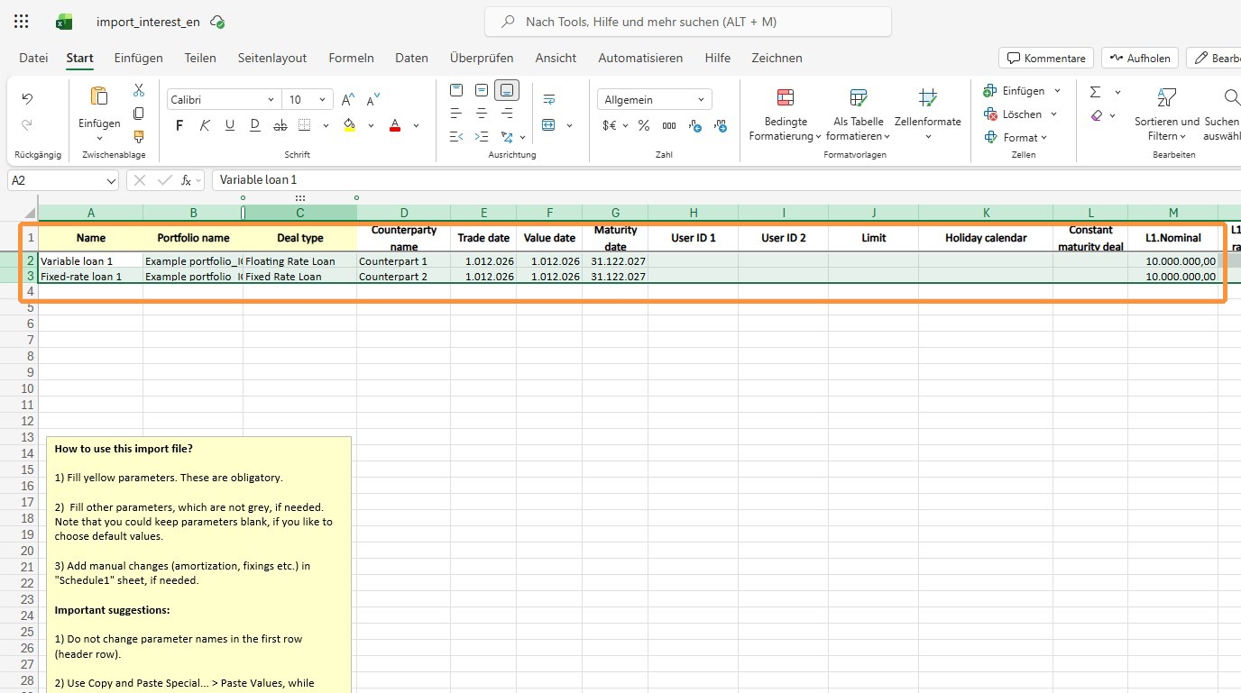
Task: Click the AutoSum sigma icon
Action: (x=1095, y=92)
